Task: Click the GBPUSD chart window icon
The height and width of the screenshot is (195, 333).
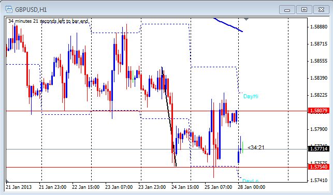Action: [9, 9]
